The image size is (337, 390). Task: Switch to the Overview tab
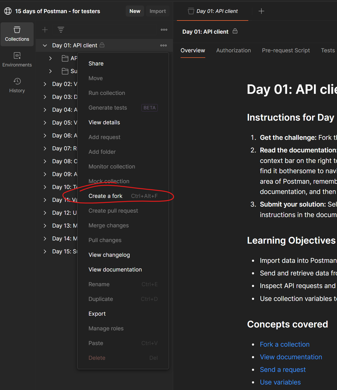(193, 50)
